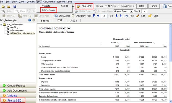
Task: Open the View menu
Action: (14, 2)
